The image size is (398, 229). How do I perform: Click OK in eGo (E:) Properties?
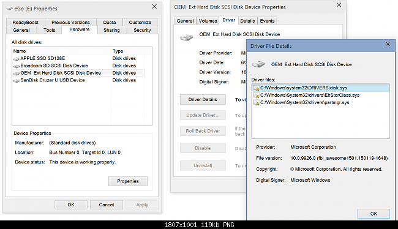click(x=71, y=205)
